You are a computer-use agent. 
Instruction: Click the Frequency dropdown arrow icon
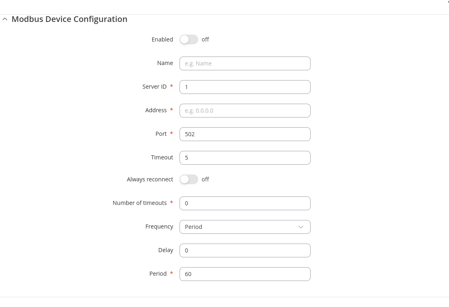pyautogui.click(x=301, y=227)
